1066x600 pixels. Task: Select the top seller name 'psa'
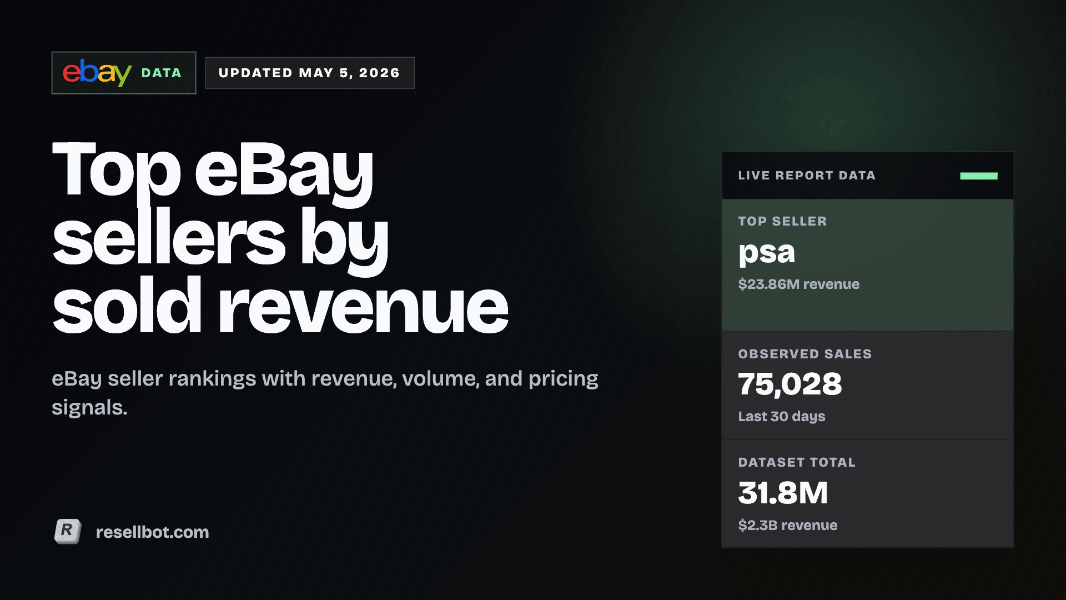767,253
